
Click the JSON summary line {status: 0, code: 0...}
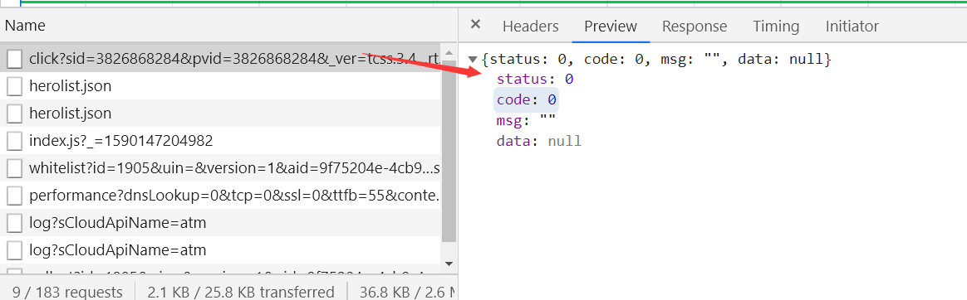point(657,60)
